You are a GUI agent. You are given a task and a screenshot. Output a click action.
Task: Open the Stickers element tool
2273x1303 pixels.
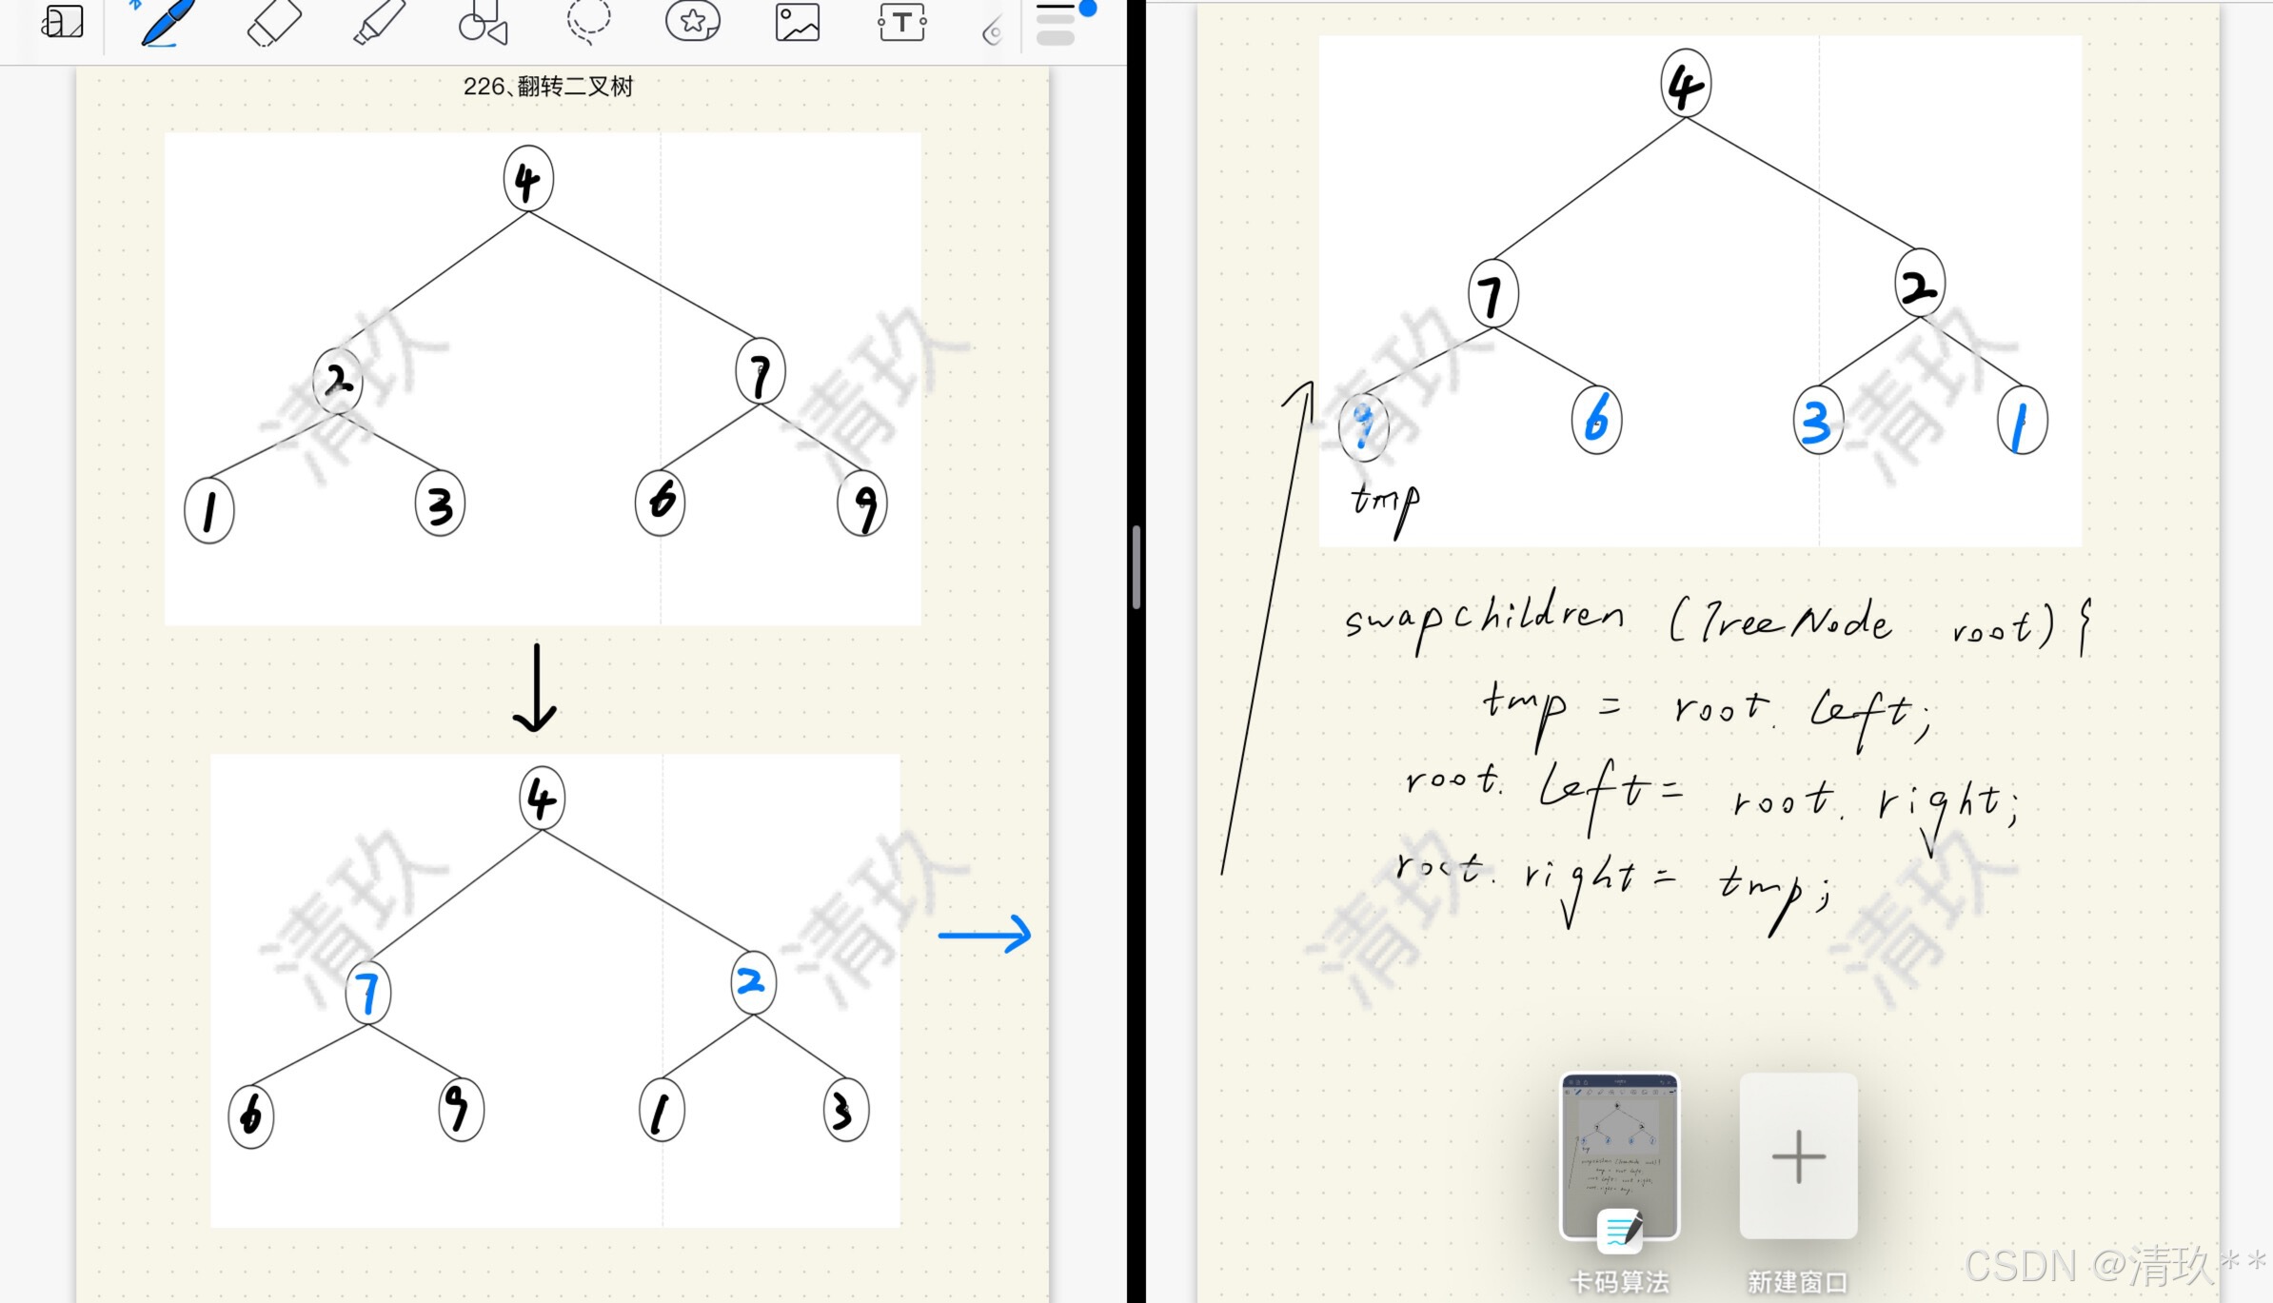click(x=693, y=21)
